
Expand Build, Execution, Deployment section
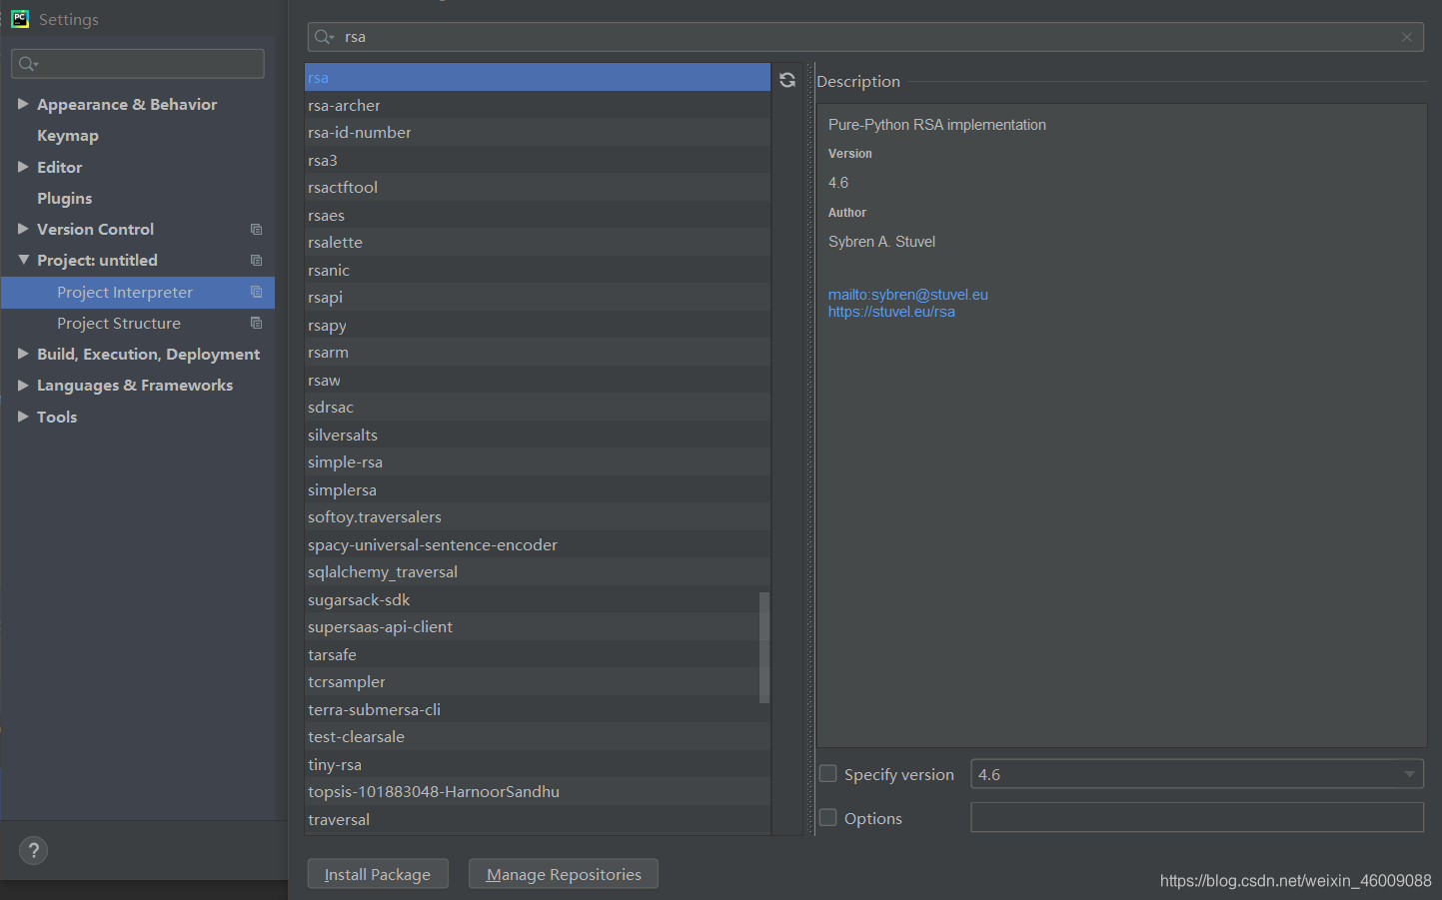point(23,354)
